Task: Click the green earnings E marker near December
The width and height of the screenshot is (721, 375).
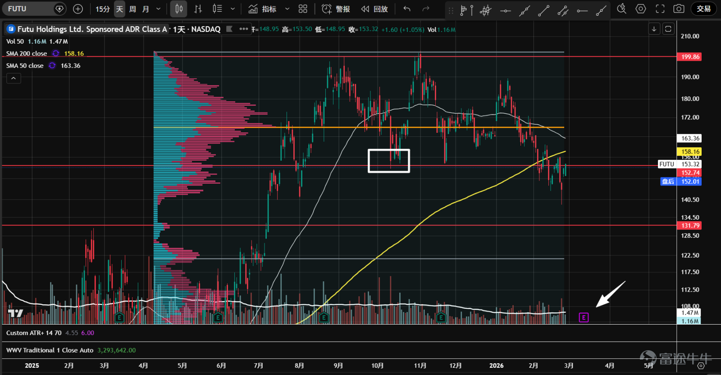Action: click(x=441, y=317)
